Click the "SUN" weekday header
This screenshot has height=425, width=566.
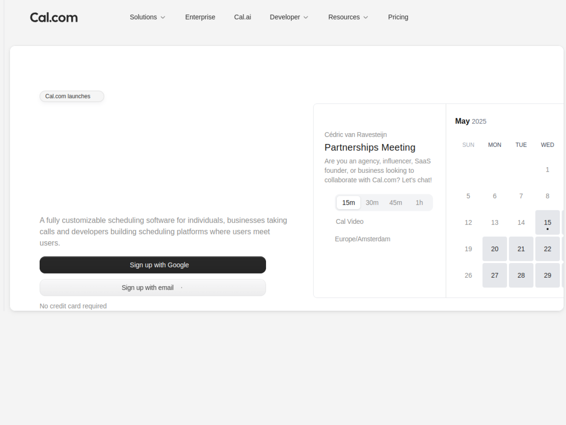468,145
